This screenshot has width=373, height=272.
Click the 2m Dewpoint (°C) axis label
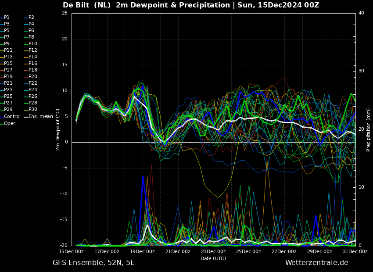pyautogui.click(x=57, y=130)
